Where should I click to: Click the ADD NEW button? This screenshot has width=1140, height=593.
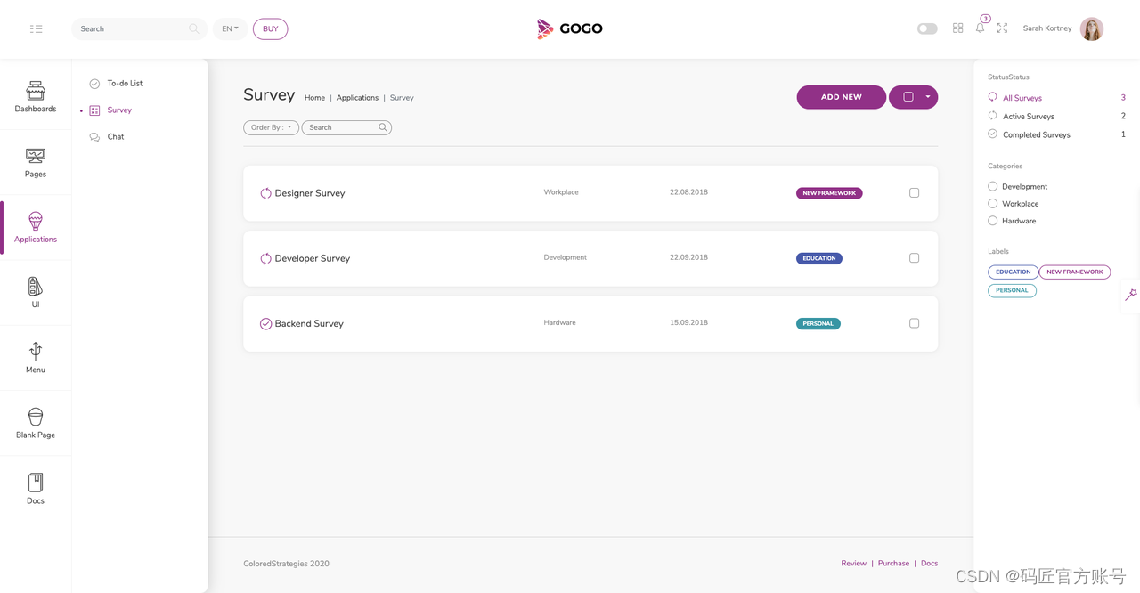[x=842, y=97]
